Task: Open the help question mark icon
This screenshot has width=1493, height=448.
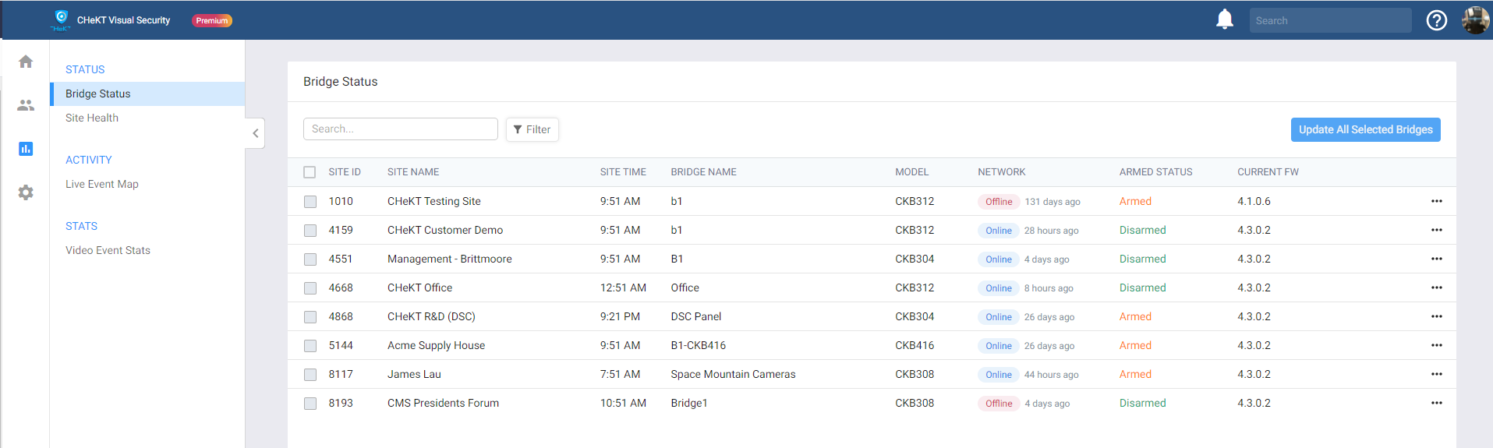Action: (1436, 20)
